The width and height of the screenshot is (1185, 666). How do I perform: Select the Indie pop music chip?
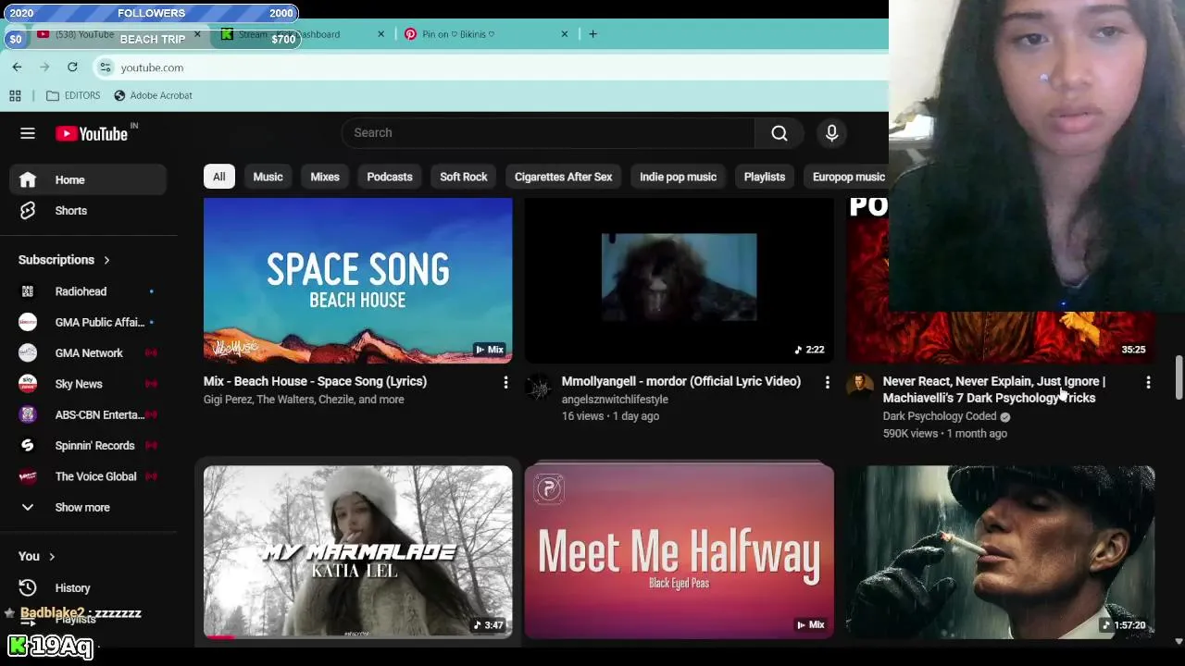pos(678,177)
